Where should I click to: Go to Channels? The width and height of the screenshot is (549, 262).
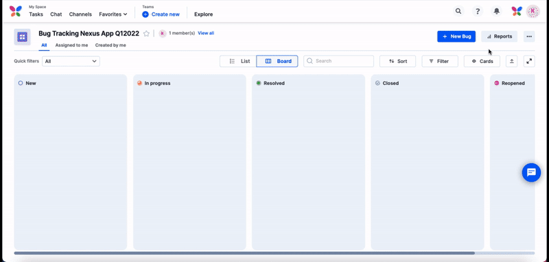(x=80, y=14)
